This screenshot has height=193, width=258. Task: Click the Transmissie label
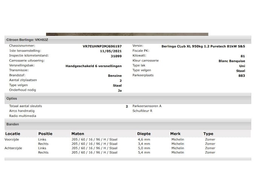19,70
